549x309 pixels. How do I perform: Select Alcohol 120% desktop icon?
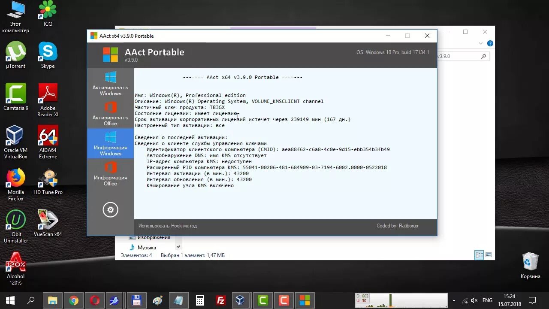click(x=16, y=268)
